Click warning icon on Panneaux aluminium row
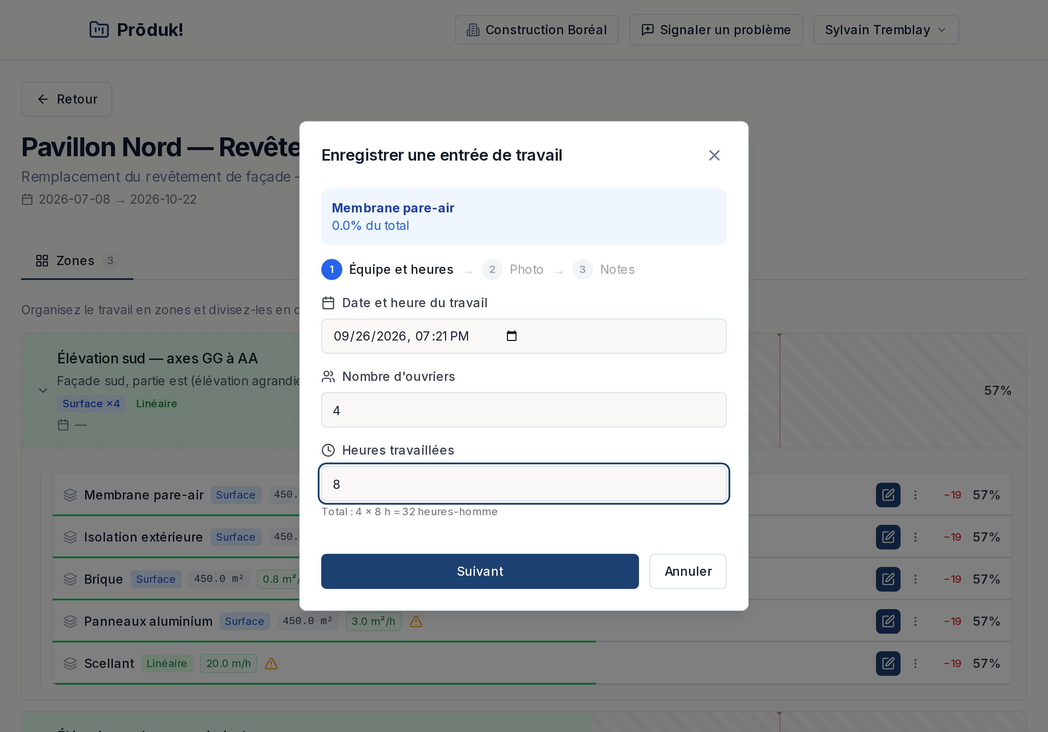Viewport: 1048px width, 732px height. (x=416, y=621)
